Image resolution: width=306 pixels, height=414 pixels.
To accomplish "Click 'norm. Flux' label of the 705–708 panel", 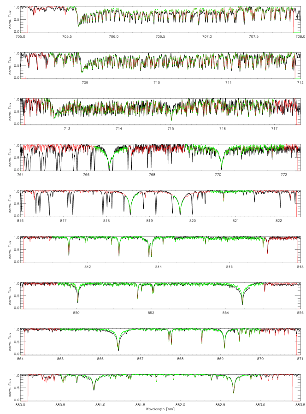I will click(10, 19).
